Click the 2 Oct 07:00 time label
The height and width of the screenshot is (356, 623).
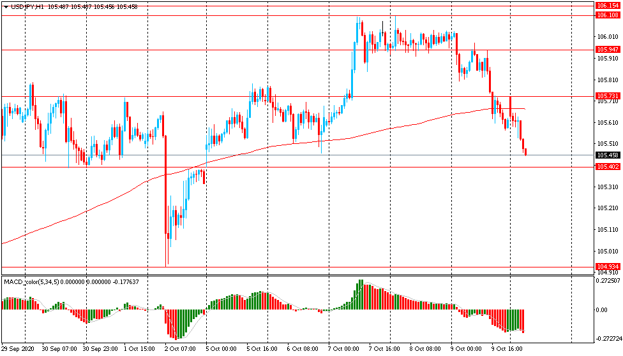180,349
